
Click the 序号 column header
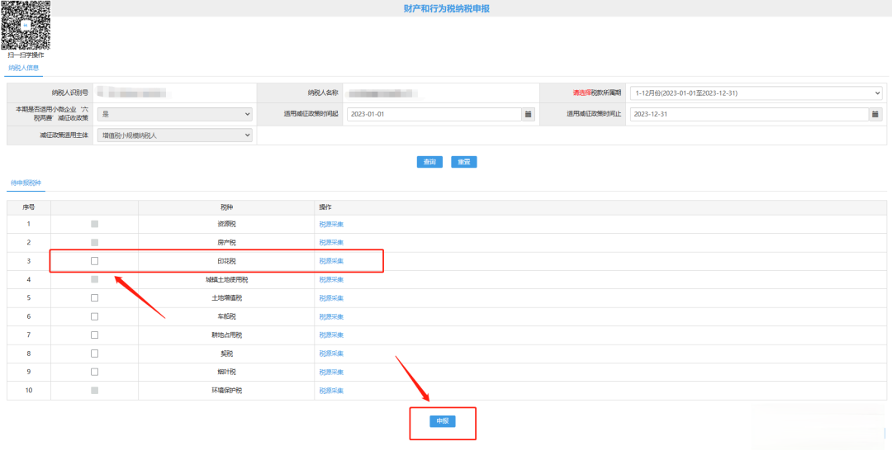[29, 207]
